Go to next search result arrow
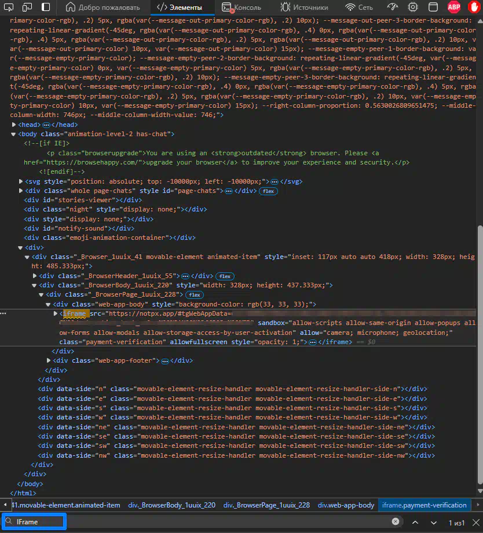 click(433, 522)
